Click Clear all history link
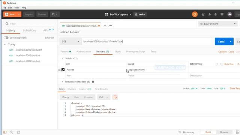Viewport: 240px width, 135px height. 49,37
